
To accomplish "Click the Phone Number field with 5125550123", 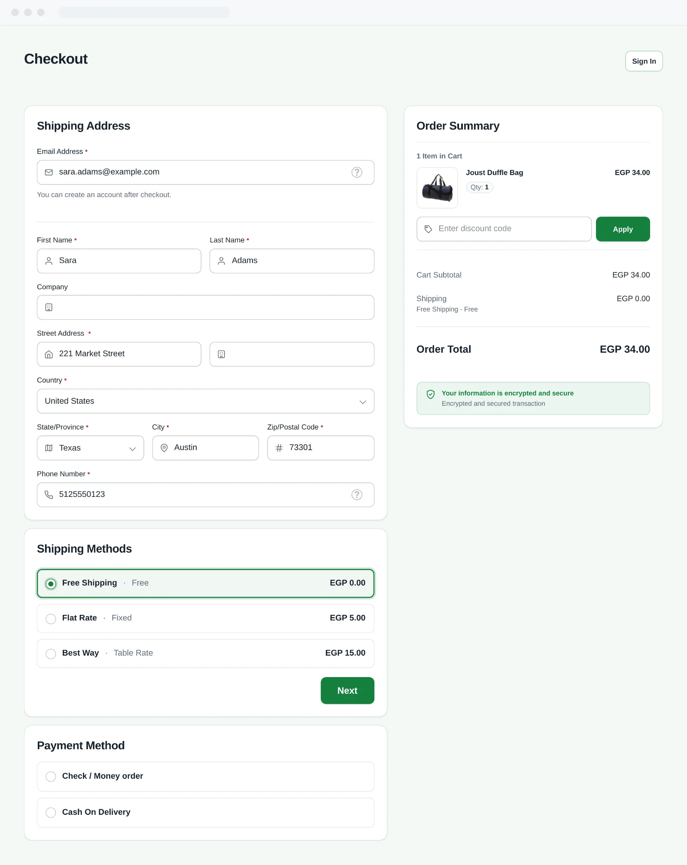I will [x=206, y=495].
